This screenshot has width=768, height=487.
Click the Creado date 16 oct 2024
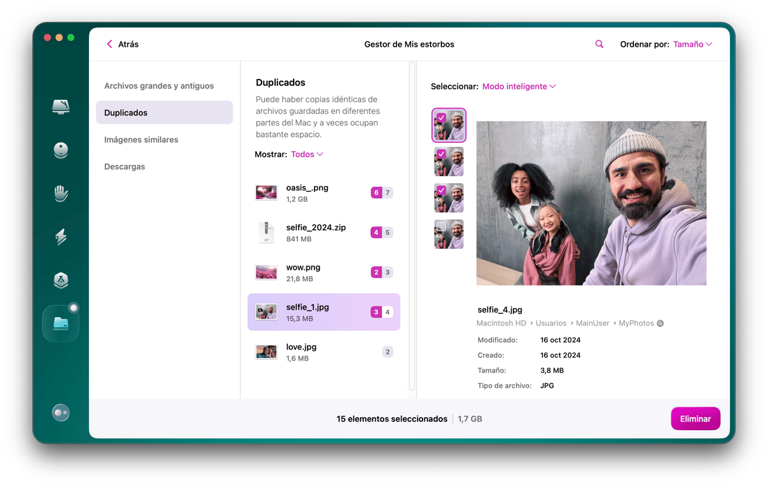coord(560,355)
